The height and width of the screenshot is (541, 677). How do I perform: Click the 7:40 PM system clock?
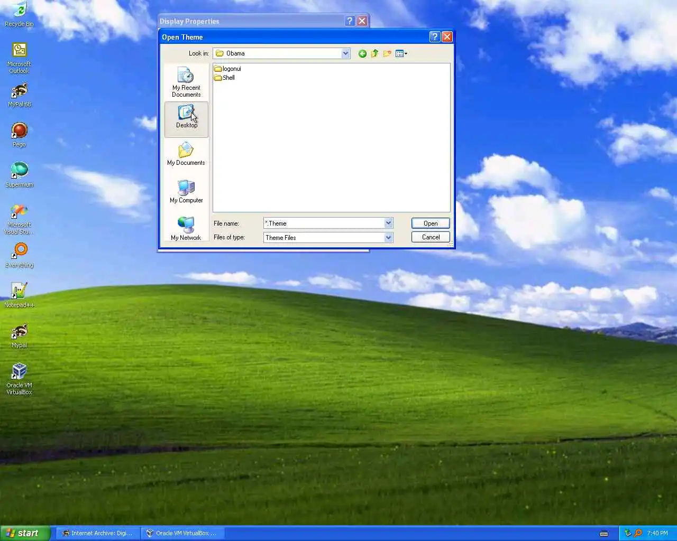(657, 533)
